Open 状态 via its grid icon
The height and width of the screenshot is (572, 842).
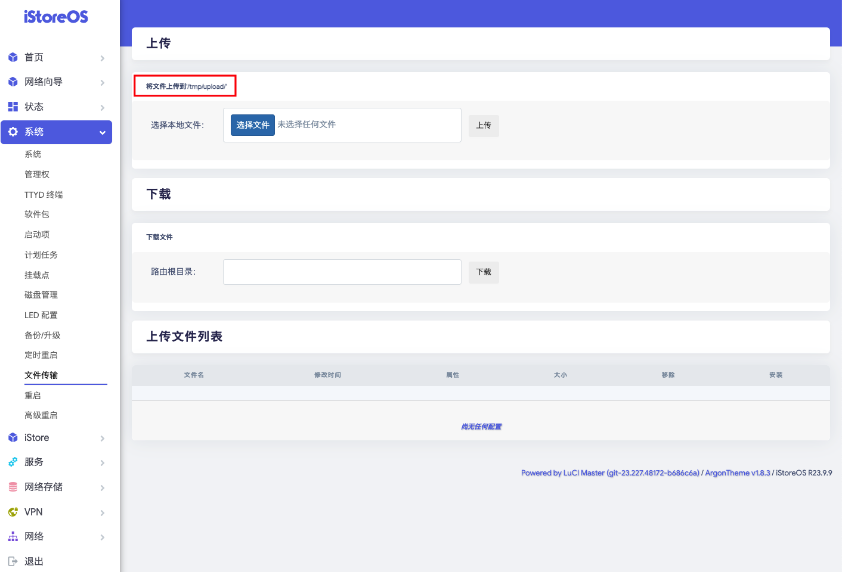13,107
